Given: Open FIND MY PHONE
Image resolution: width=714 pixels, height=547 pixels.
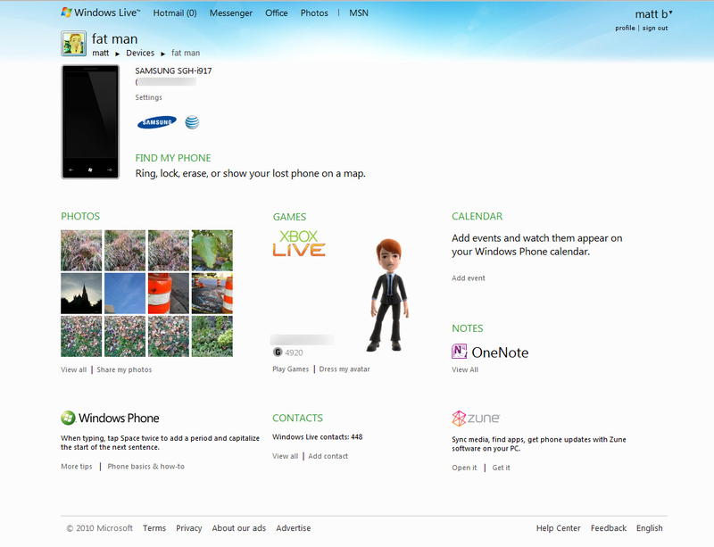Looking at the screenshot, I should (x=173, y=158).
